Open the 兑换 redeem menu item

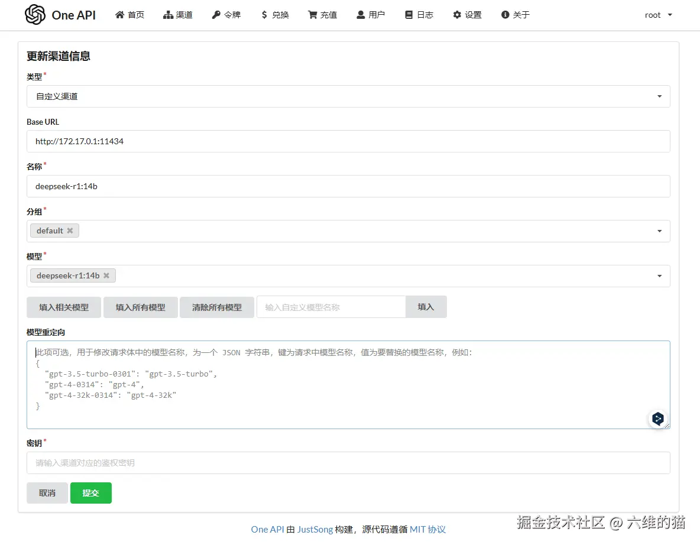click(x=275, y=15)
